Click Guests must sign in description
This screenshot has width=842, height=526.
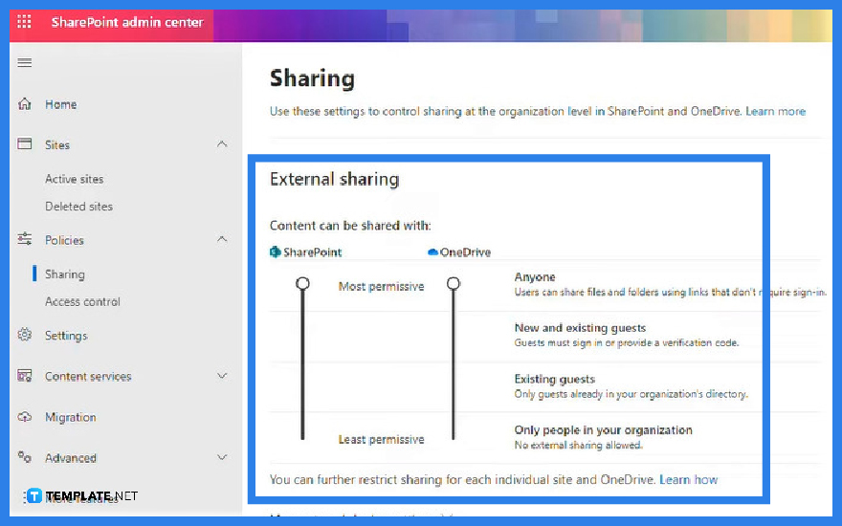627,342
